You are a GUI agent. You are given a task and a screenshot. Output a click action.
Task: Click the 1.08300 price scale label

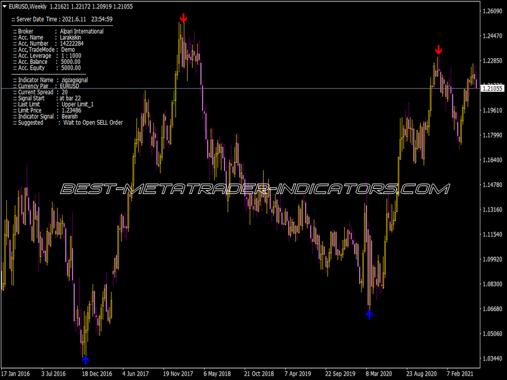(x=492, y=284)
